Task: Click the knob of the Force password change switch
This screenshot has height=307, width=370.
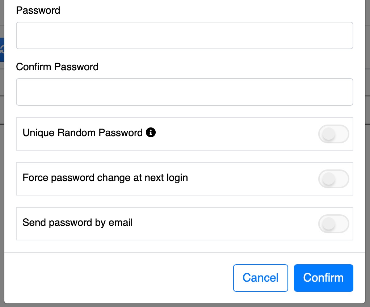Action: tap(329, 179)
